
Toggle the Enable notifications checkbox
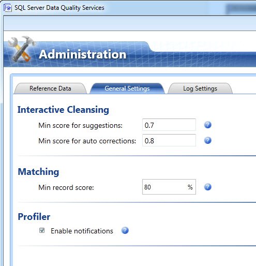coord(42,230)
